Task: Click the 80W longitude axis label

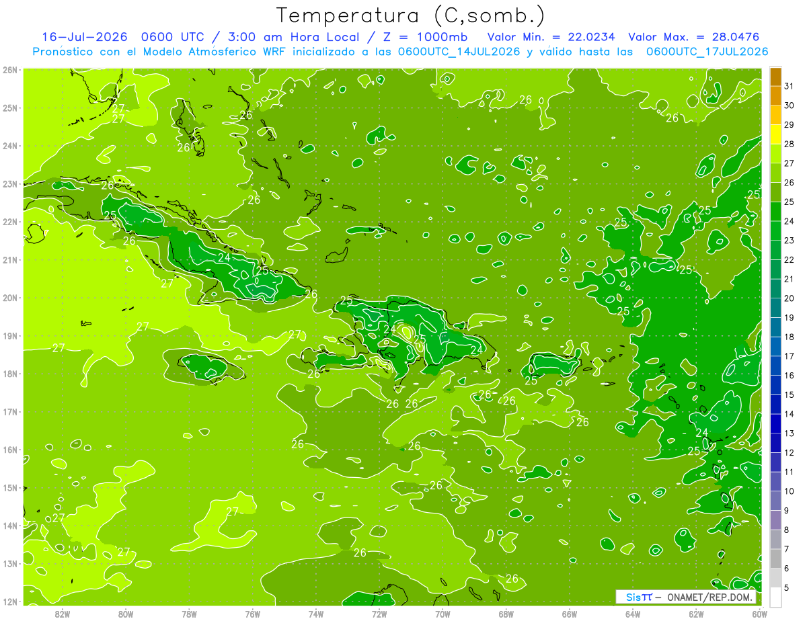Action: (x=126, y=614)
